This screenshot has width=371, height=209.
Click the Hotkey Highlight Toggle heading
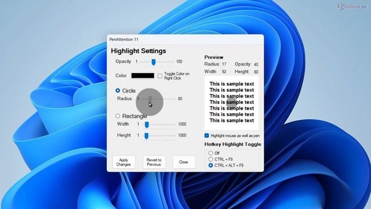click(233, 145)
